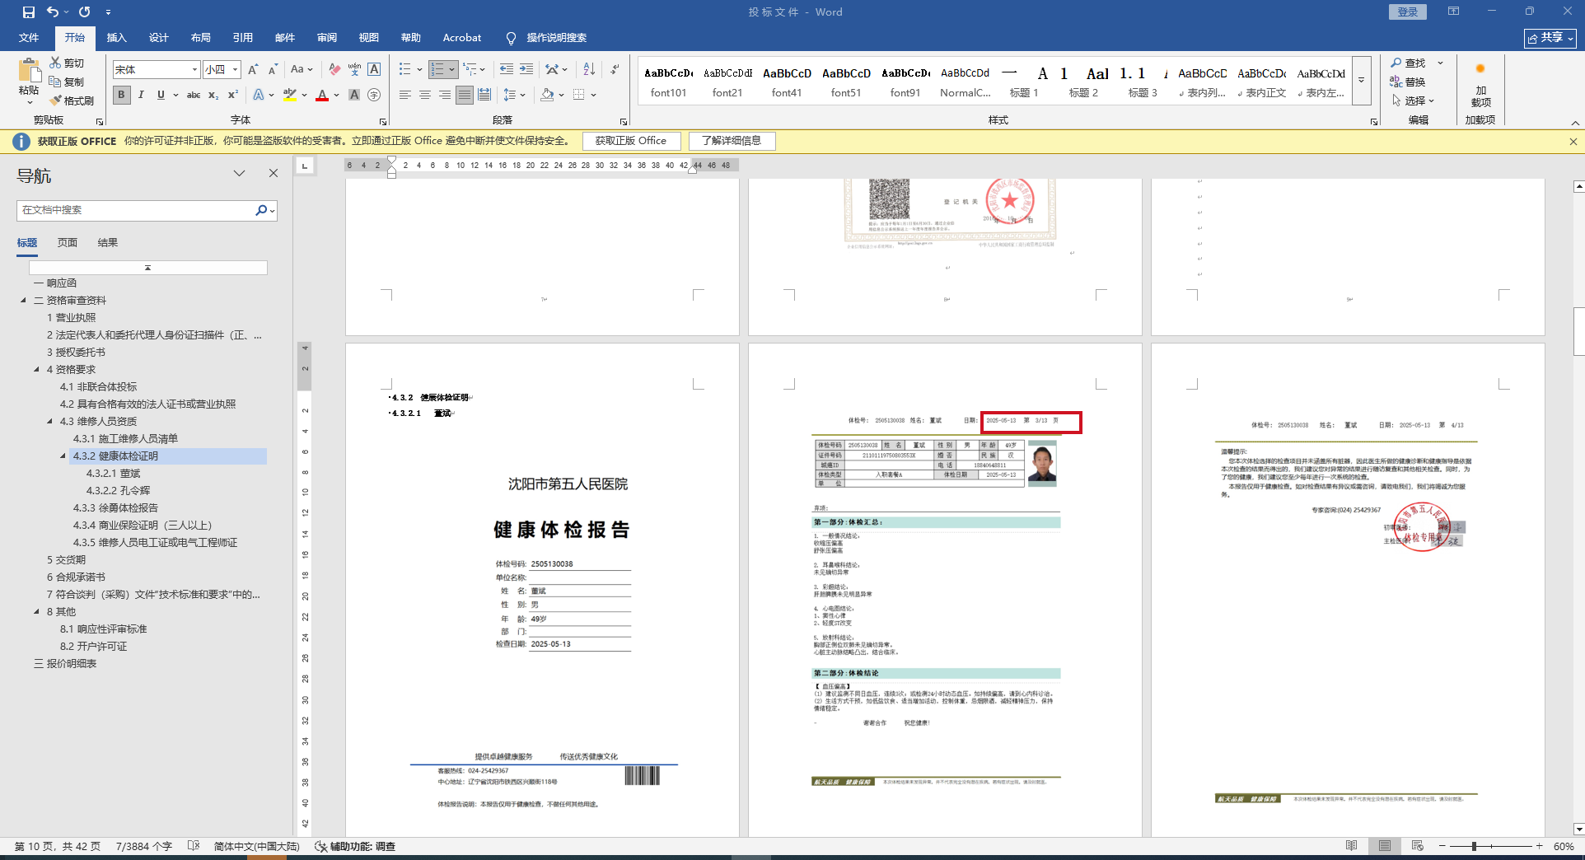Open 查找 find tool
The width and height of the screenshot is (1585, 860).
pos(1408,63)
